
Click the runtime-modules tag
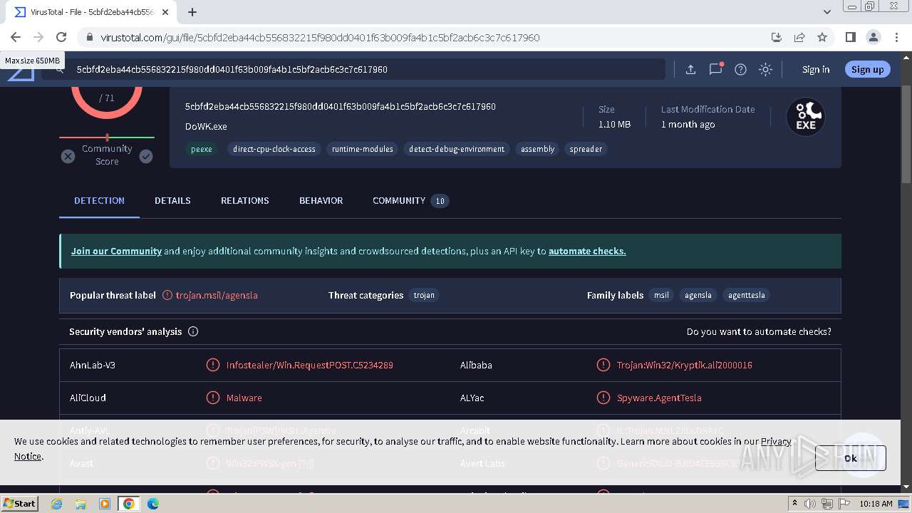(x=363, y=149)
